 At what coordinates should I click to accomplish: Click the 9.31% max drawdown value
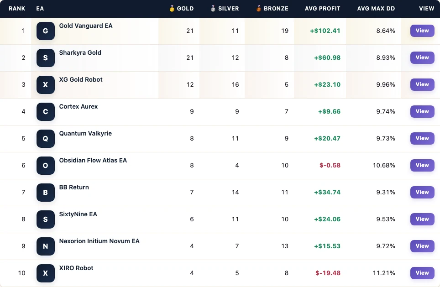coord(386,193)
